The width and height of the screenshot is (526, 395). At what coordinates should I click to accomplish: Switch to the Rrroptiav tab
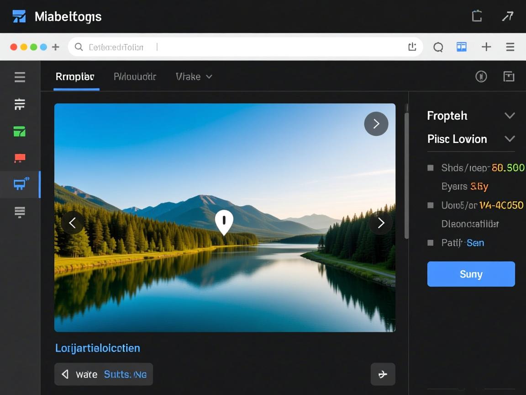click(75, 76)
